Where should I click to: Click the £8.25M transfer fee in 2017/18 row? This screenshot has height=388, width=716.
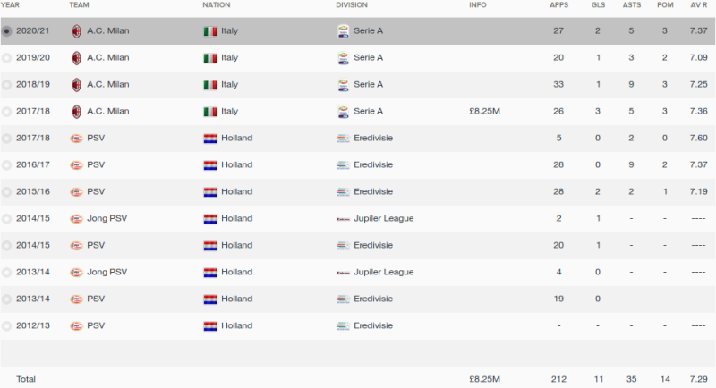click(x=485, y=111)
